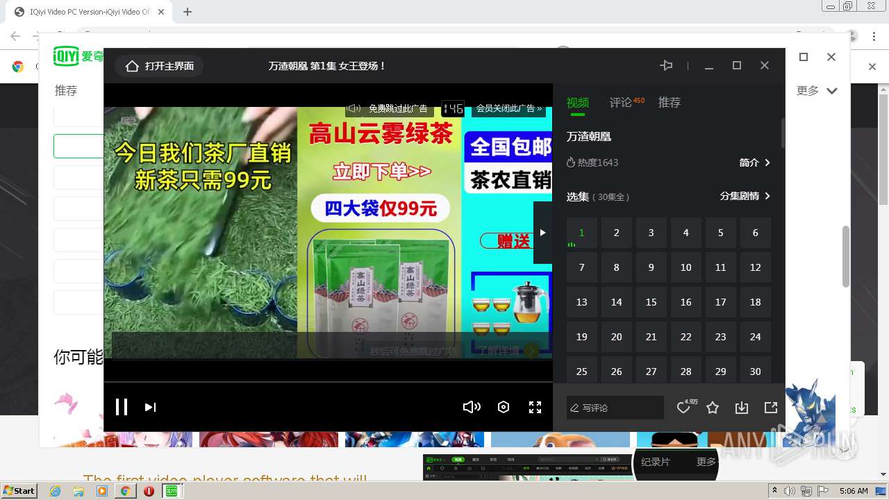Open Internet Explorer from taskbar
Screen dimensions: 889x500
55,491
